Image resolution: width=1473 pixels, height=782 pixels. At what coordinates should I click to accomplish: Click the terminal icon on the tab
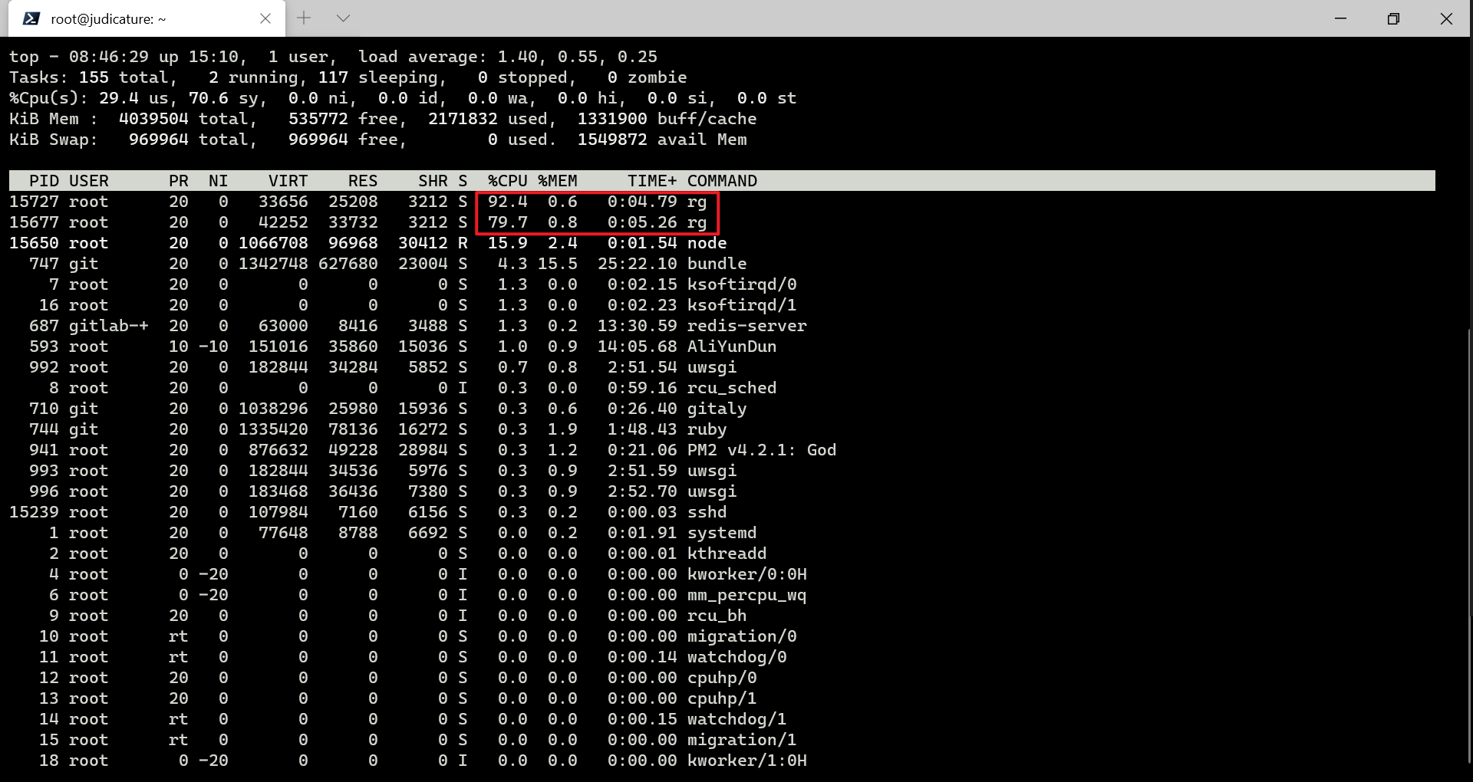(31, 18)
